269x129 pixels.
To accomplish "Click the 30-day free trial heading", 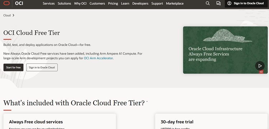I will pyautogui.click(x=177, y=122).
